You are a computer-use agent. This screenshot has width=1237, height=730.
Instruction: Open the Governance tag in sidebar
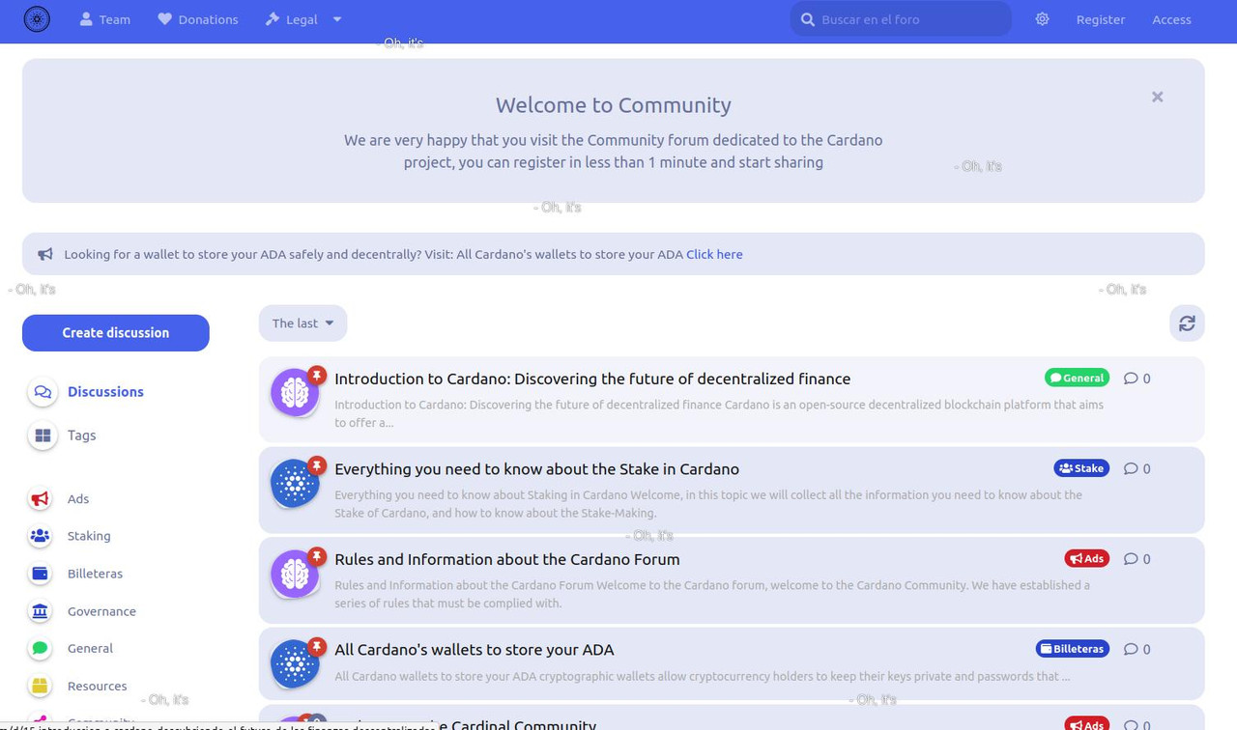[101, 610]
